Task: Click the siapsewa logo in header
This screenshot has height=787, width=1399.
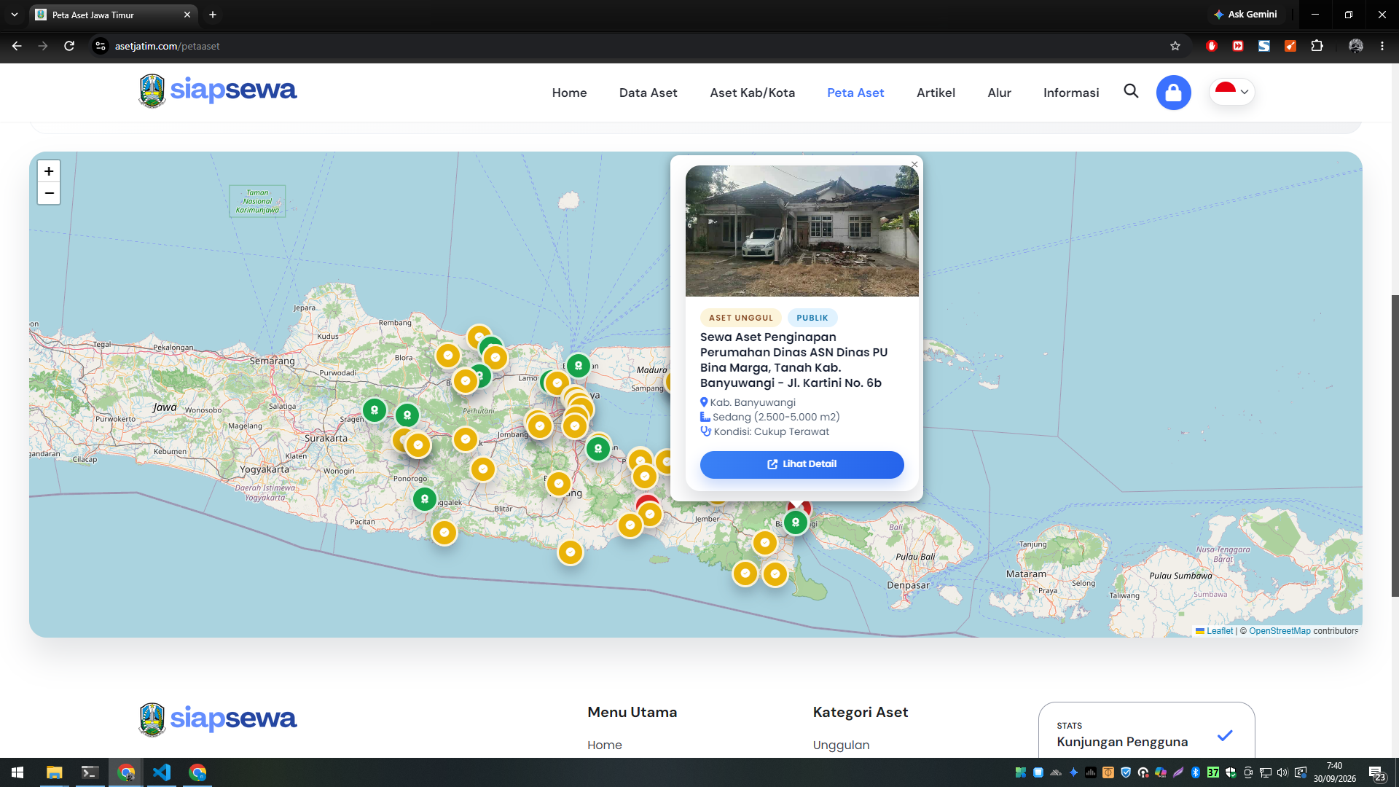Action: pos(218,91)
